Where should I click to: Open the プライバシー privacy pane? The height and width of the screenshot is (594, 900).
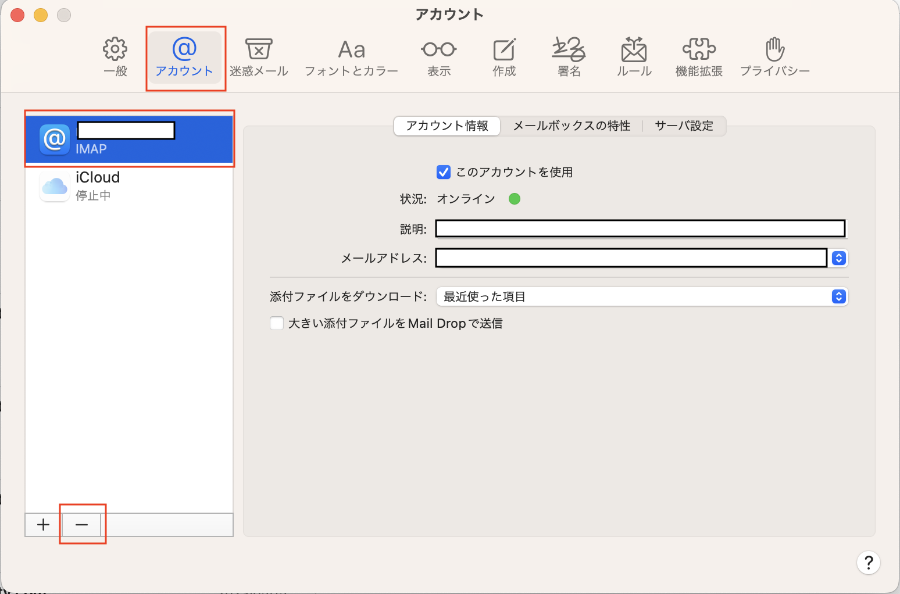[774, 58]
